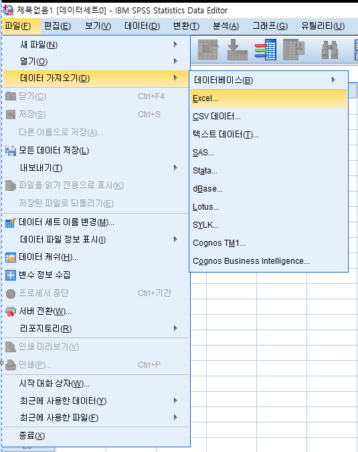
Task: Click 시작 대화 상자(W)... menu item
Action: click(x=96, y=384)
